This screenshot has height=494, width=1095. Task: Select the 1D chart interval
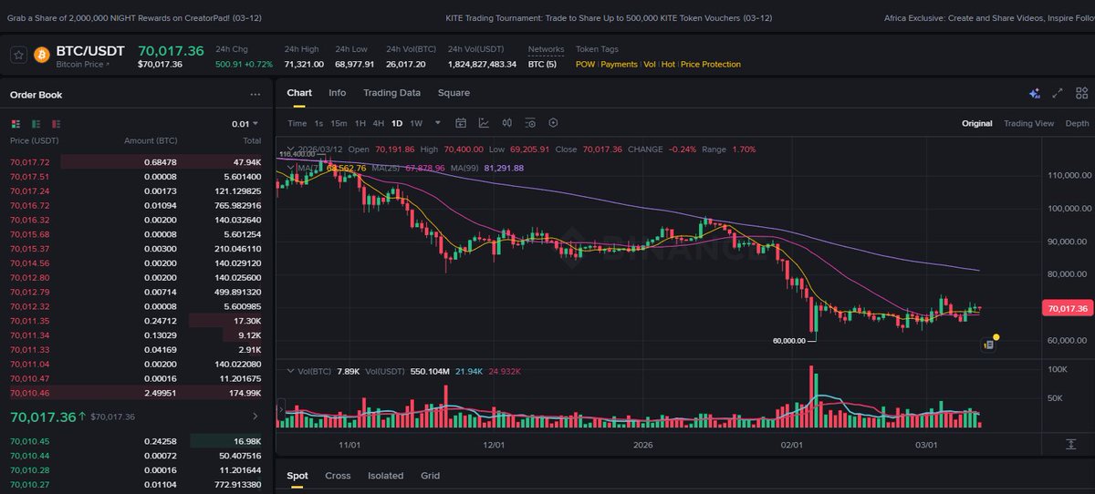tap(397, 123)
